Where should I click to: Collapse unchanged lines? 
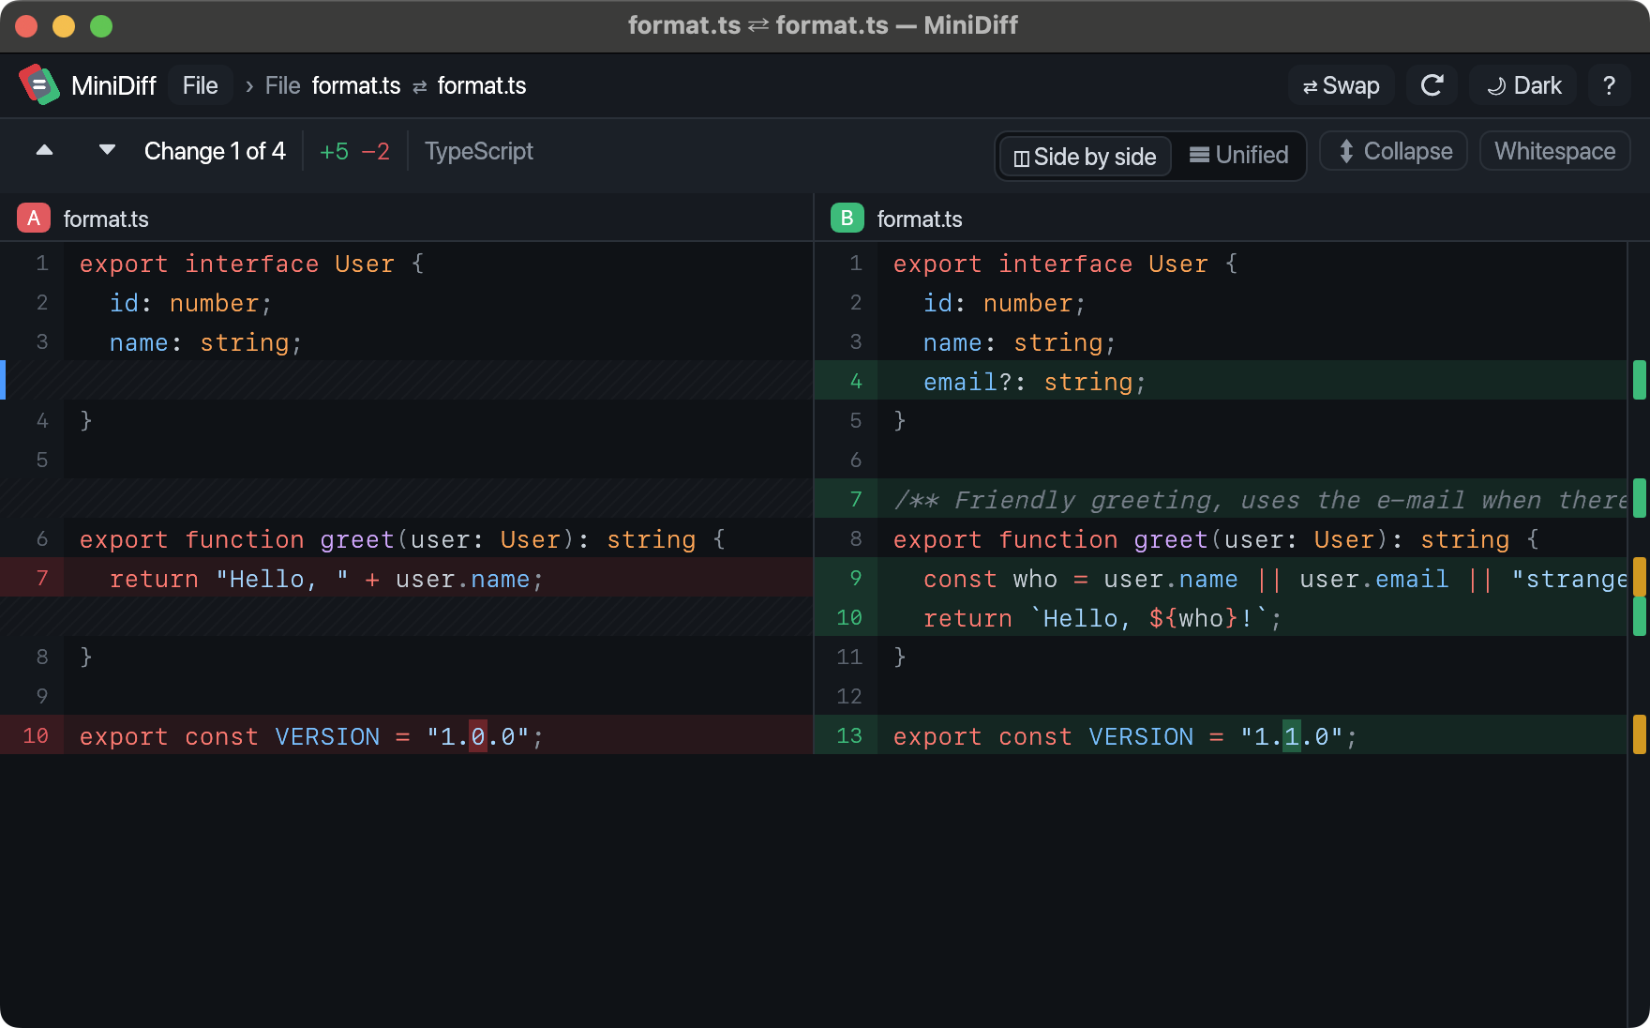tap(1394, 151)
